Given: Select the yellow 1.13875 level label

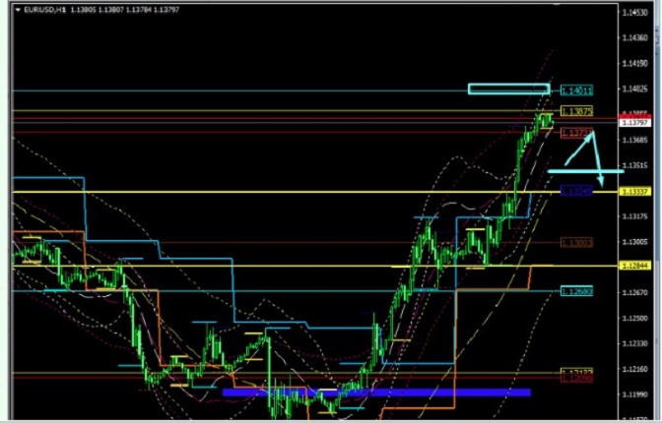Looking at the screenshot, I should (575, 110).
